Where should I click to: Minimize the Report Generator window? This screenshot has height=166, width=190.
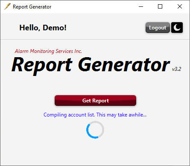141,6
